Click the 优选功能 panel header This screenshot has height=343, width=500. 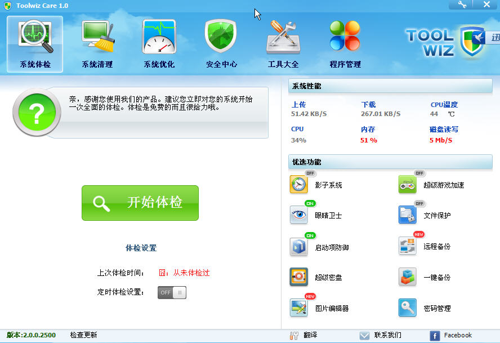(x=390, y=162)
